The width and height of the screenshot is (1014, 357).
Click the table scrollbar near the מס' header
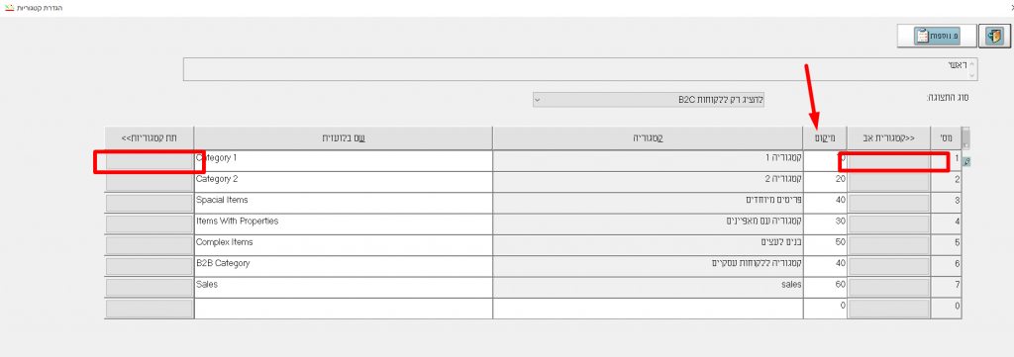(966, 137)
